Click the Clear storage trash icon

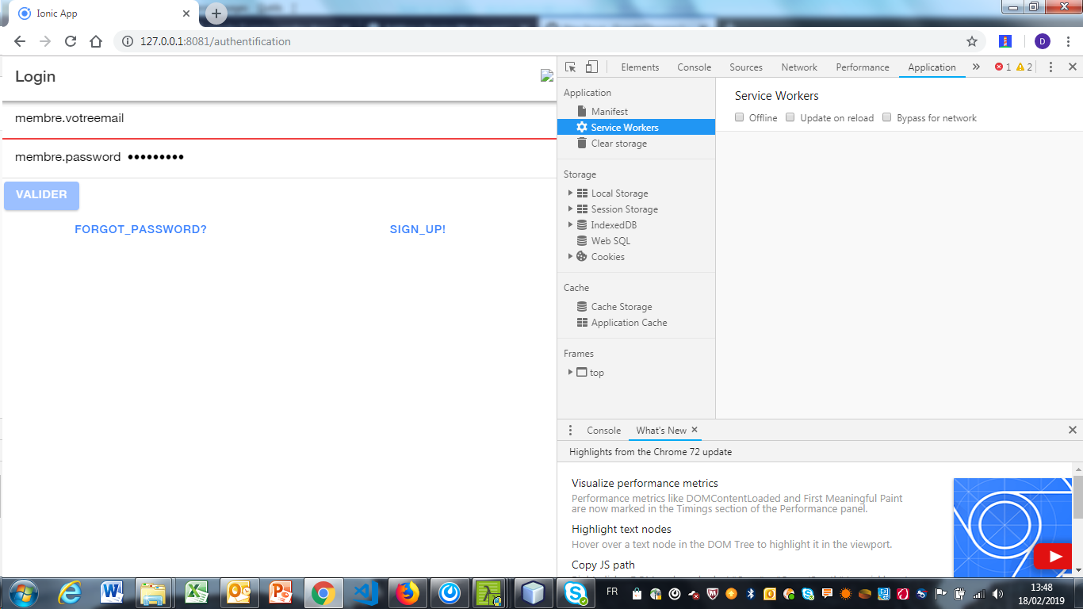584,143
